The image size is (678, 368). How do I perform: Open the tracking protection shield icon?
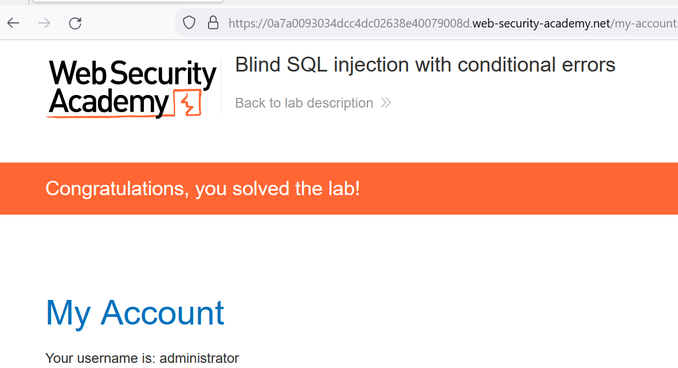coord(189,23)
